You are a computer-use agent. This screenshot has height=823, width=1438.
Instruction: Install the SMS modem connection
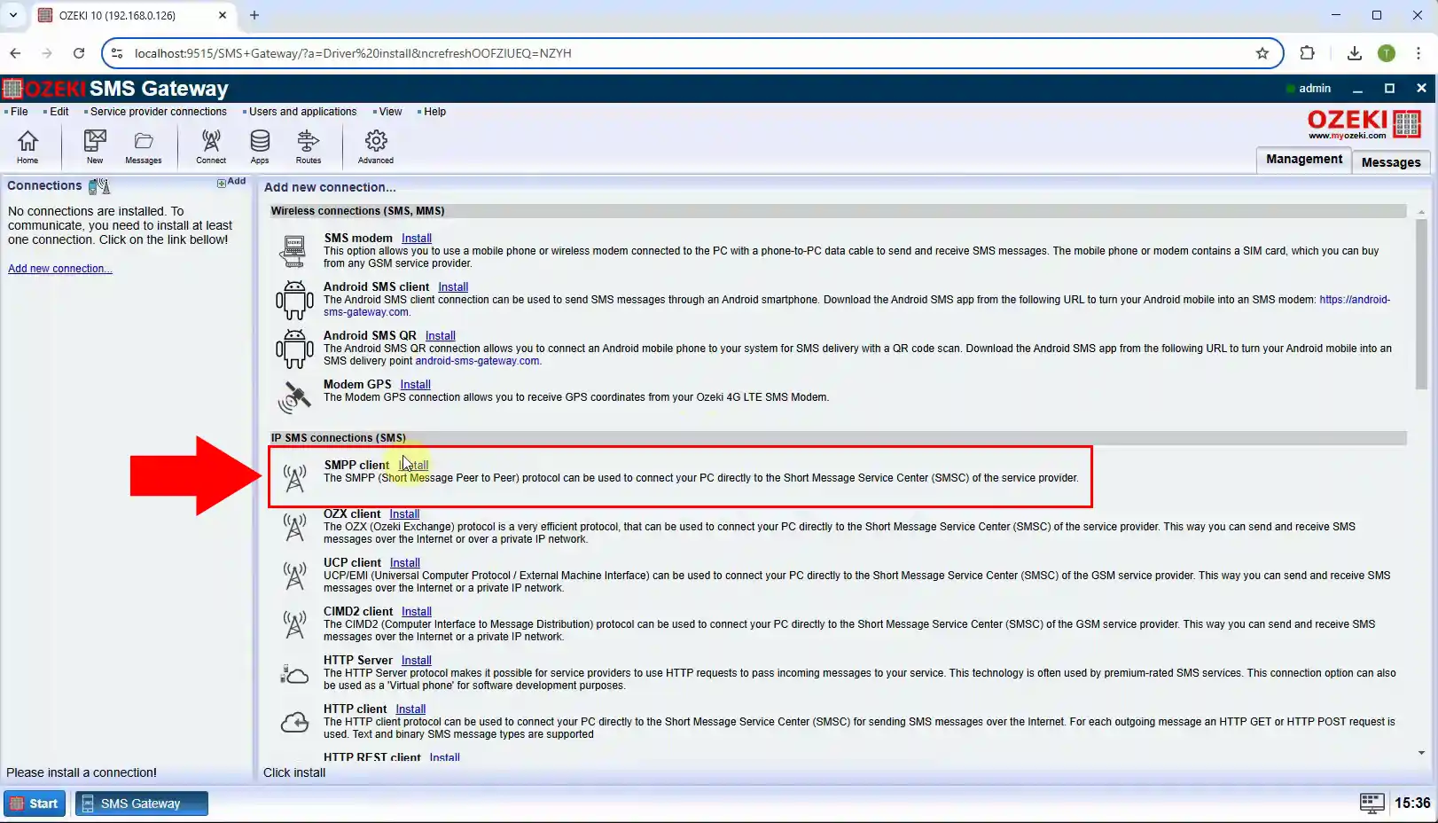[x=417, y=239]
